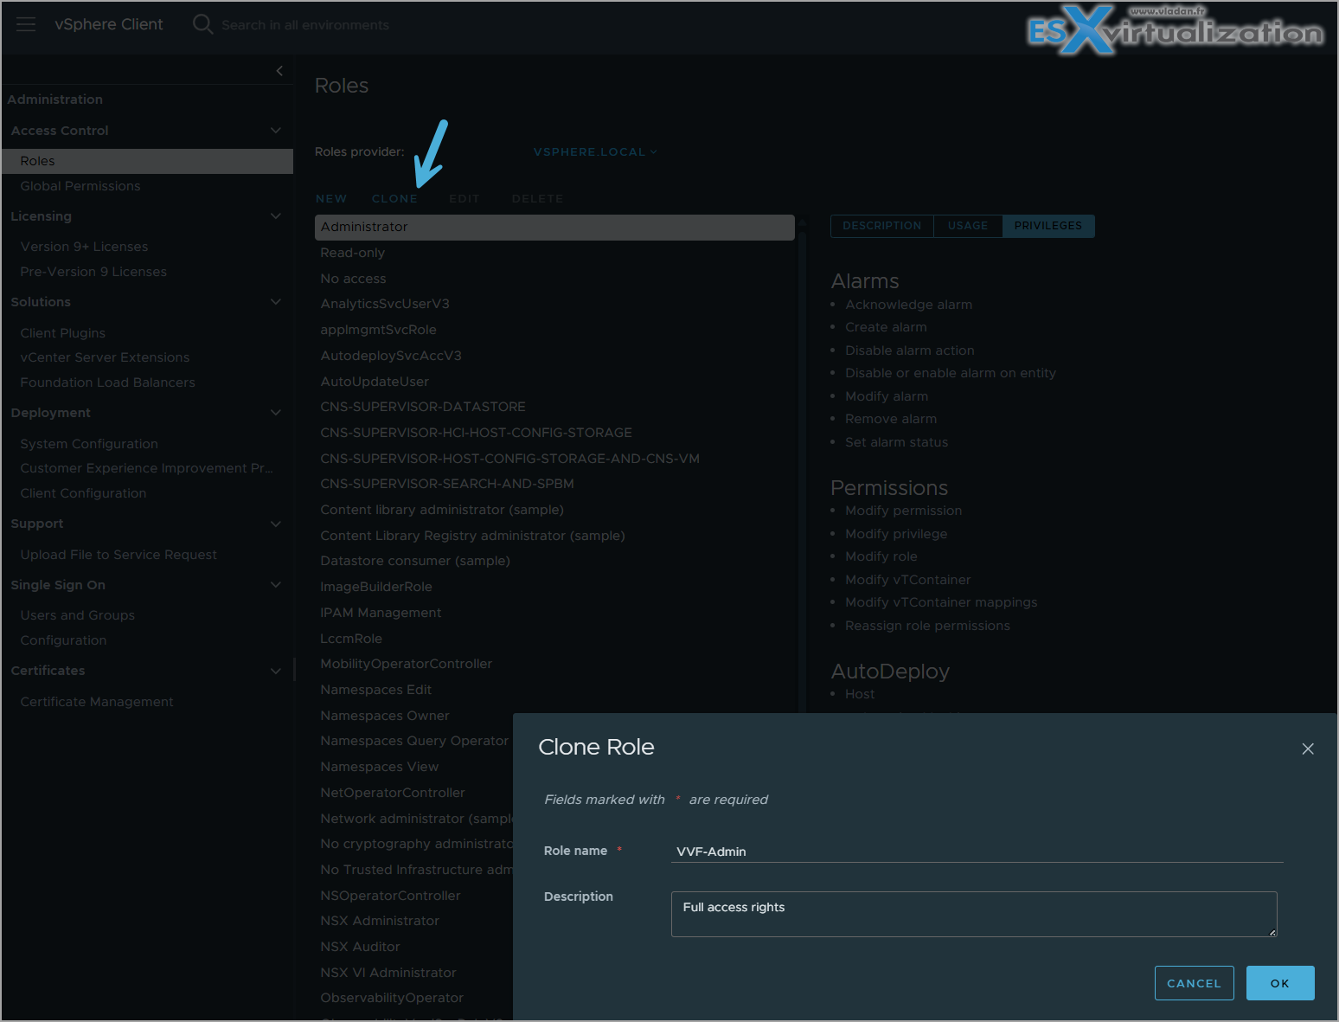1339x1022 pixels.
Task: Select the AutoUpdateUser role
Action: (x=375, y=382)
